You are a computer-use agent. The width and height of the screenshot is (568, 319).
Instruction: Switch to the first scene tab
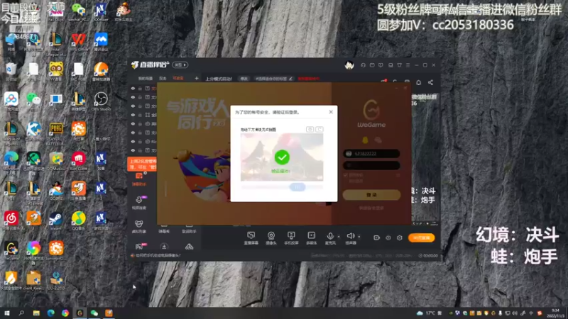146,79
